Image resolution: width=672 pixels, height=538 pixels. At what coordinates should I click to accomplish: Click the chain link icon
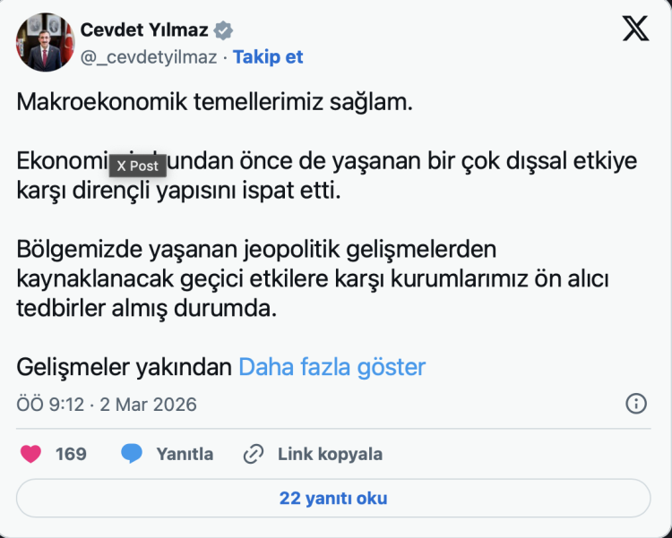pos(254,454)
